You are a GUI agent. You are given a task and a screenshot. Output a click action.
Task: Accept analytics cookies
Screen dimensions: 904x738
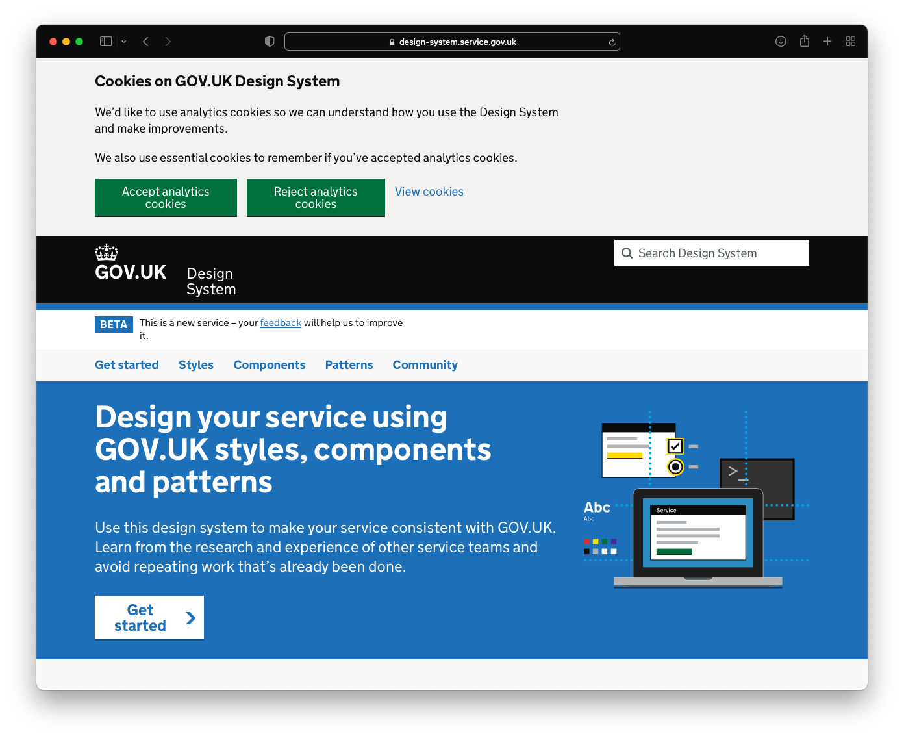[166, 197]
